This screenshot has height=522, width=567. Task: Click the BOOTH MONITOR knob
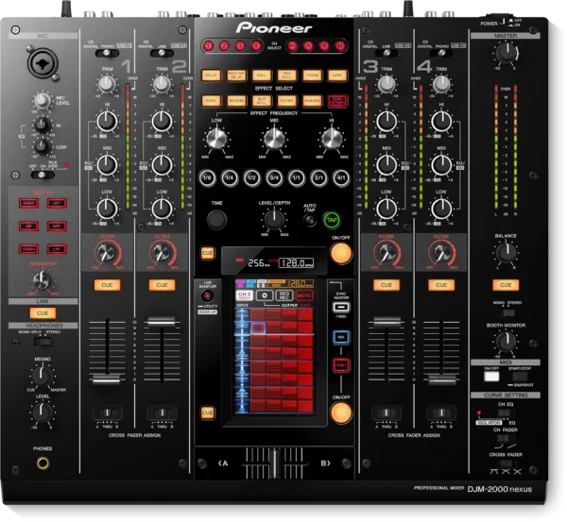(x=506, y=341)
